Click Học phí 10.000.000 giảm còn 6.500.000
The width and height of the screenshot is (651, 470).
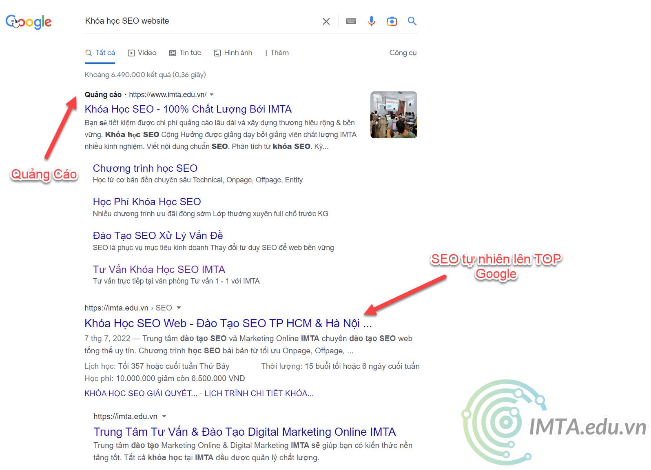coord(165,378)
